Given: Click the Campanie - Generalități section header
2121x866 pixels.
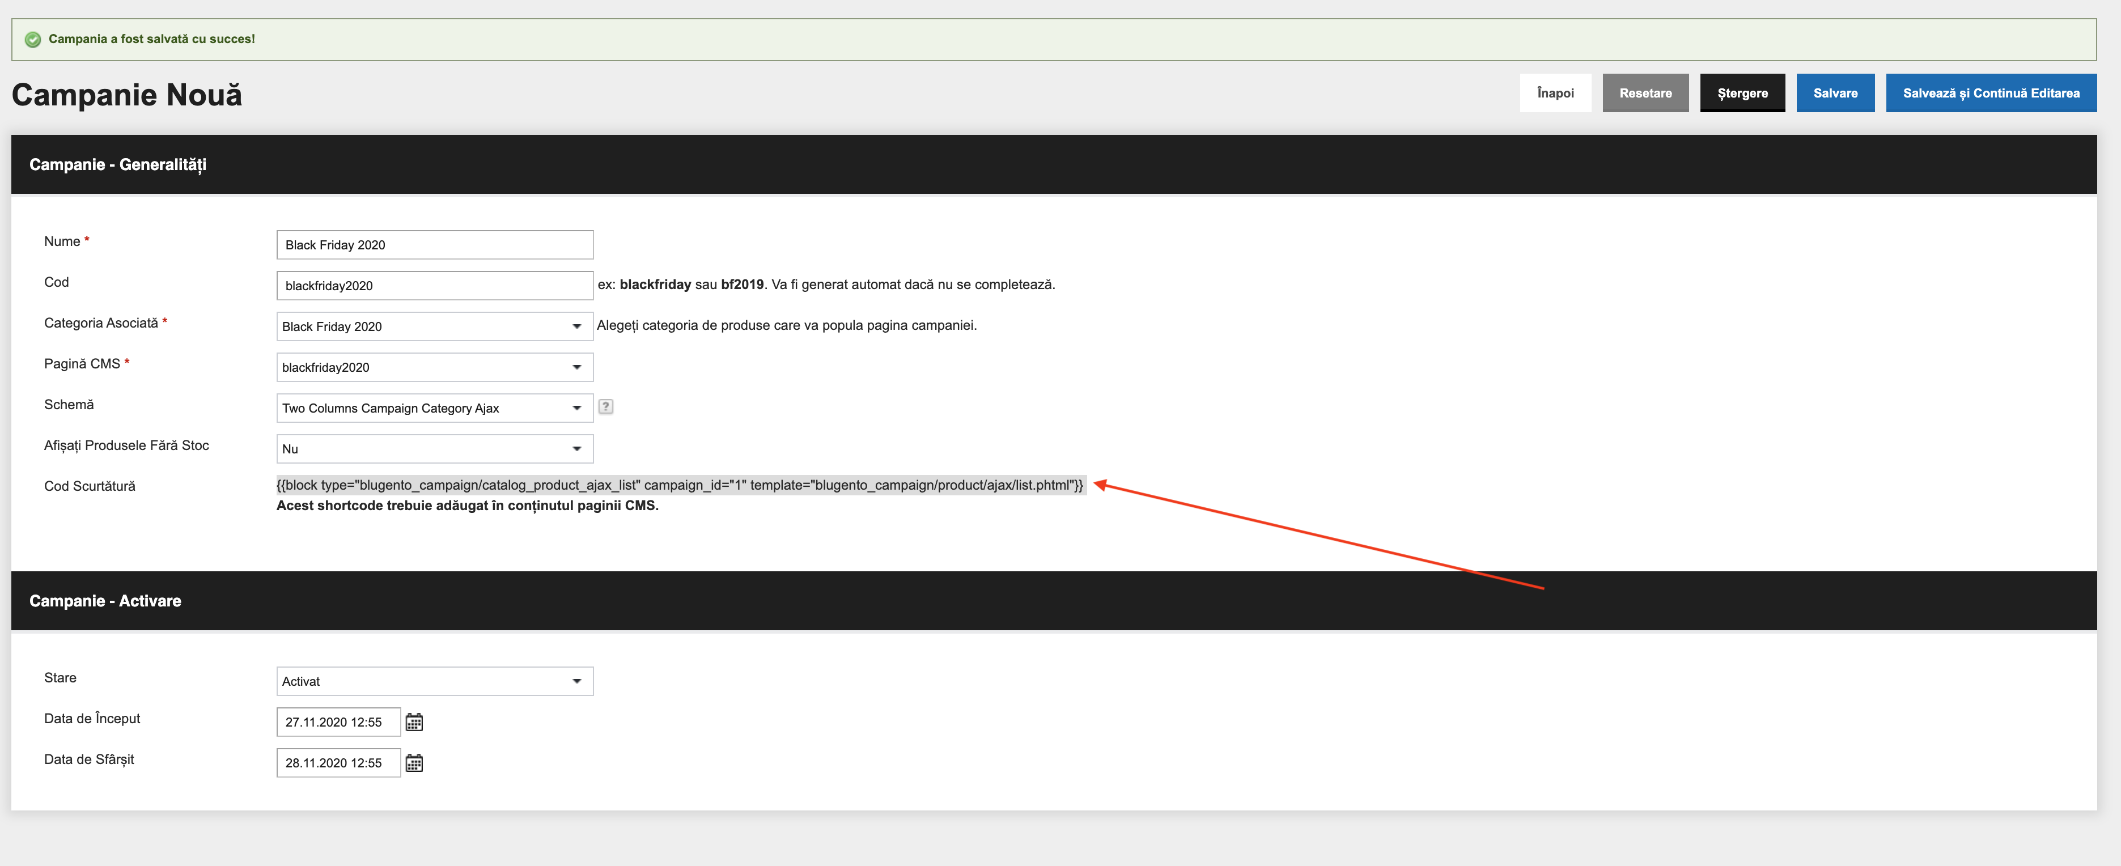Looking at the screenshot, I should point(1054,164).
